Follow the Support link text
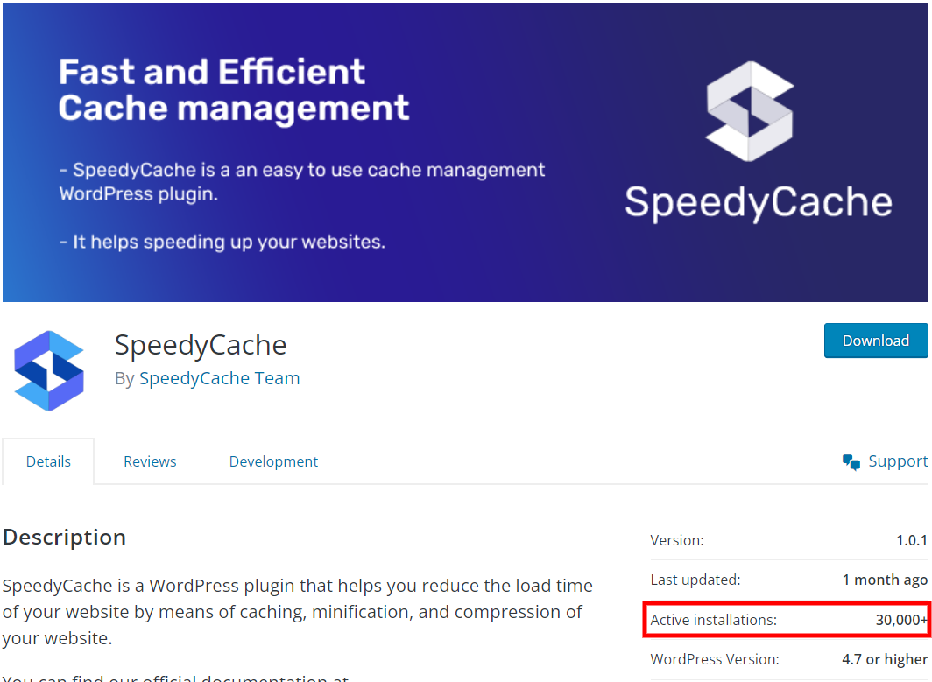932x682 pixels. click(898, 461)
